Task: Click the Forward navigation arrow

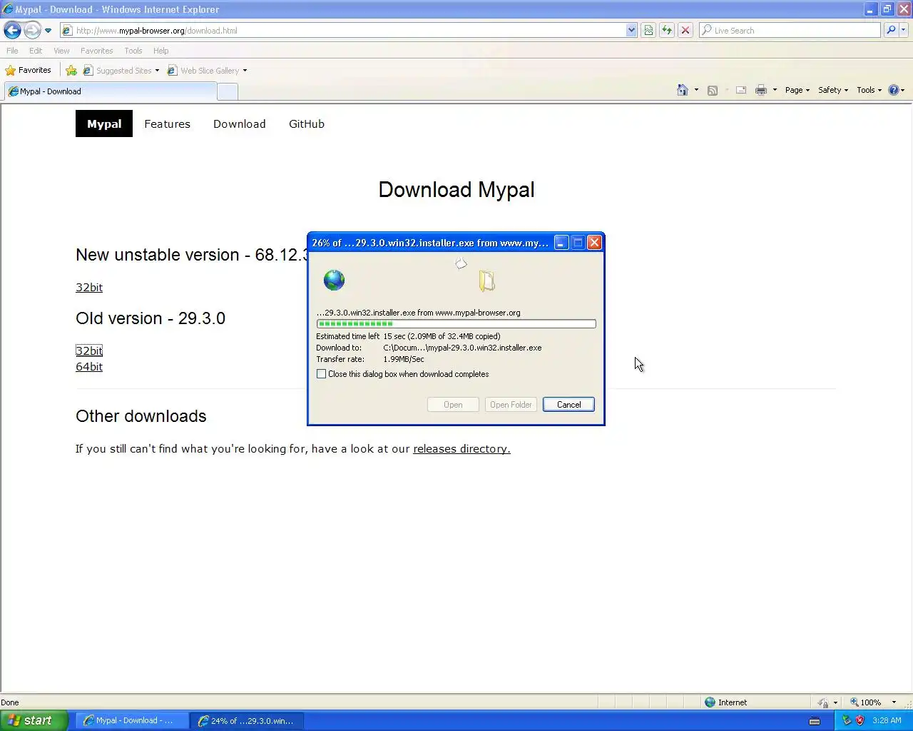Action: (x=32, y=30)
